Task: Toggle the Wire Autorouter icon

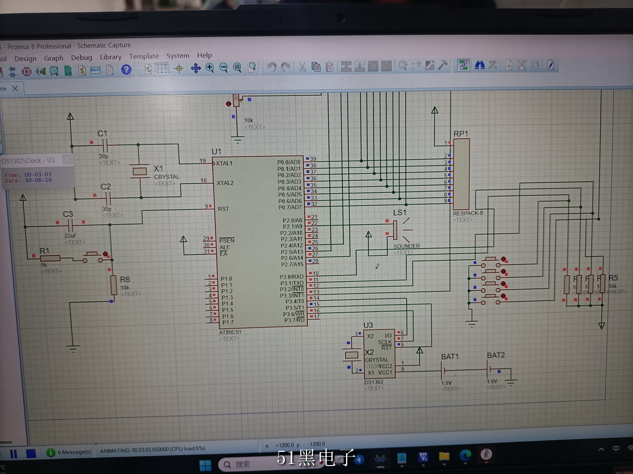Action: pos(463,65)
